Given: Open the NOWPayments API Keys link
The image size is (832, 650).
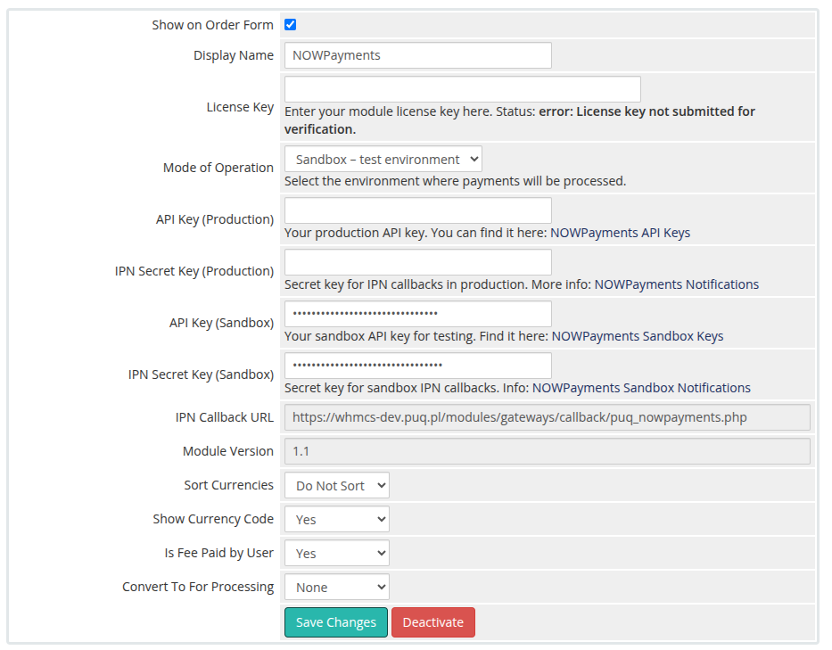Looking at the screenshot, I should (620, 233).
